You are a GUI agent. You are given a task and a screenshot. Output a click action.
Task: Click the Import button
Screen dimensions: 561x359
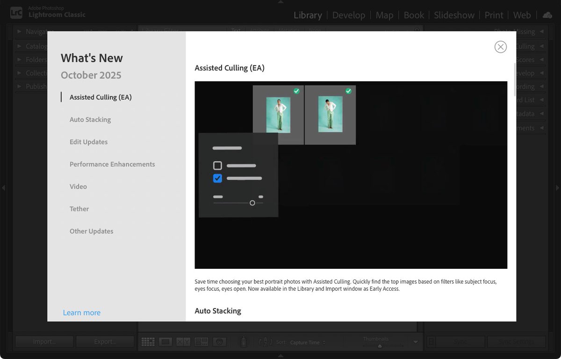coord(44,342)
